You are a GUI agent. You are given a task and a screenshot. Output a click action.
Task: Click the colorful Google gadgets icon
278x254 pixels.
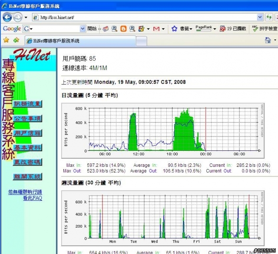141,29
